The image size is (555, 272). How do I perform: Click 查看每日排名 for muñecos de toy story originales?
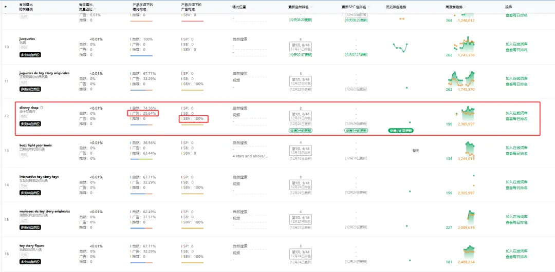coord(516,222)
